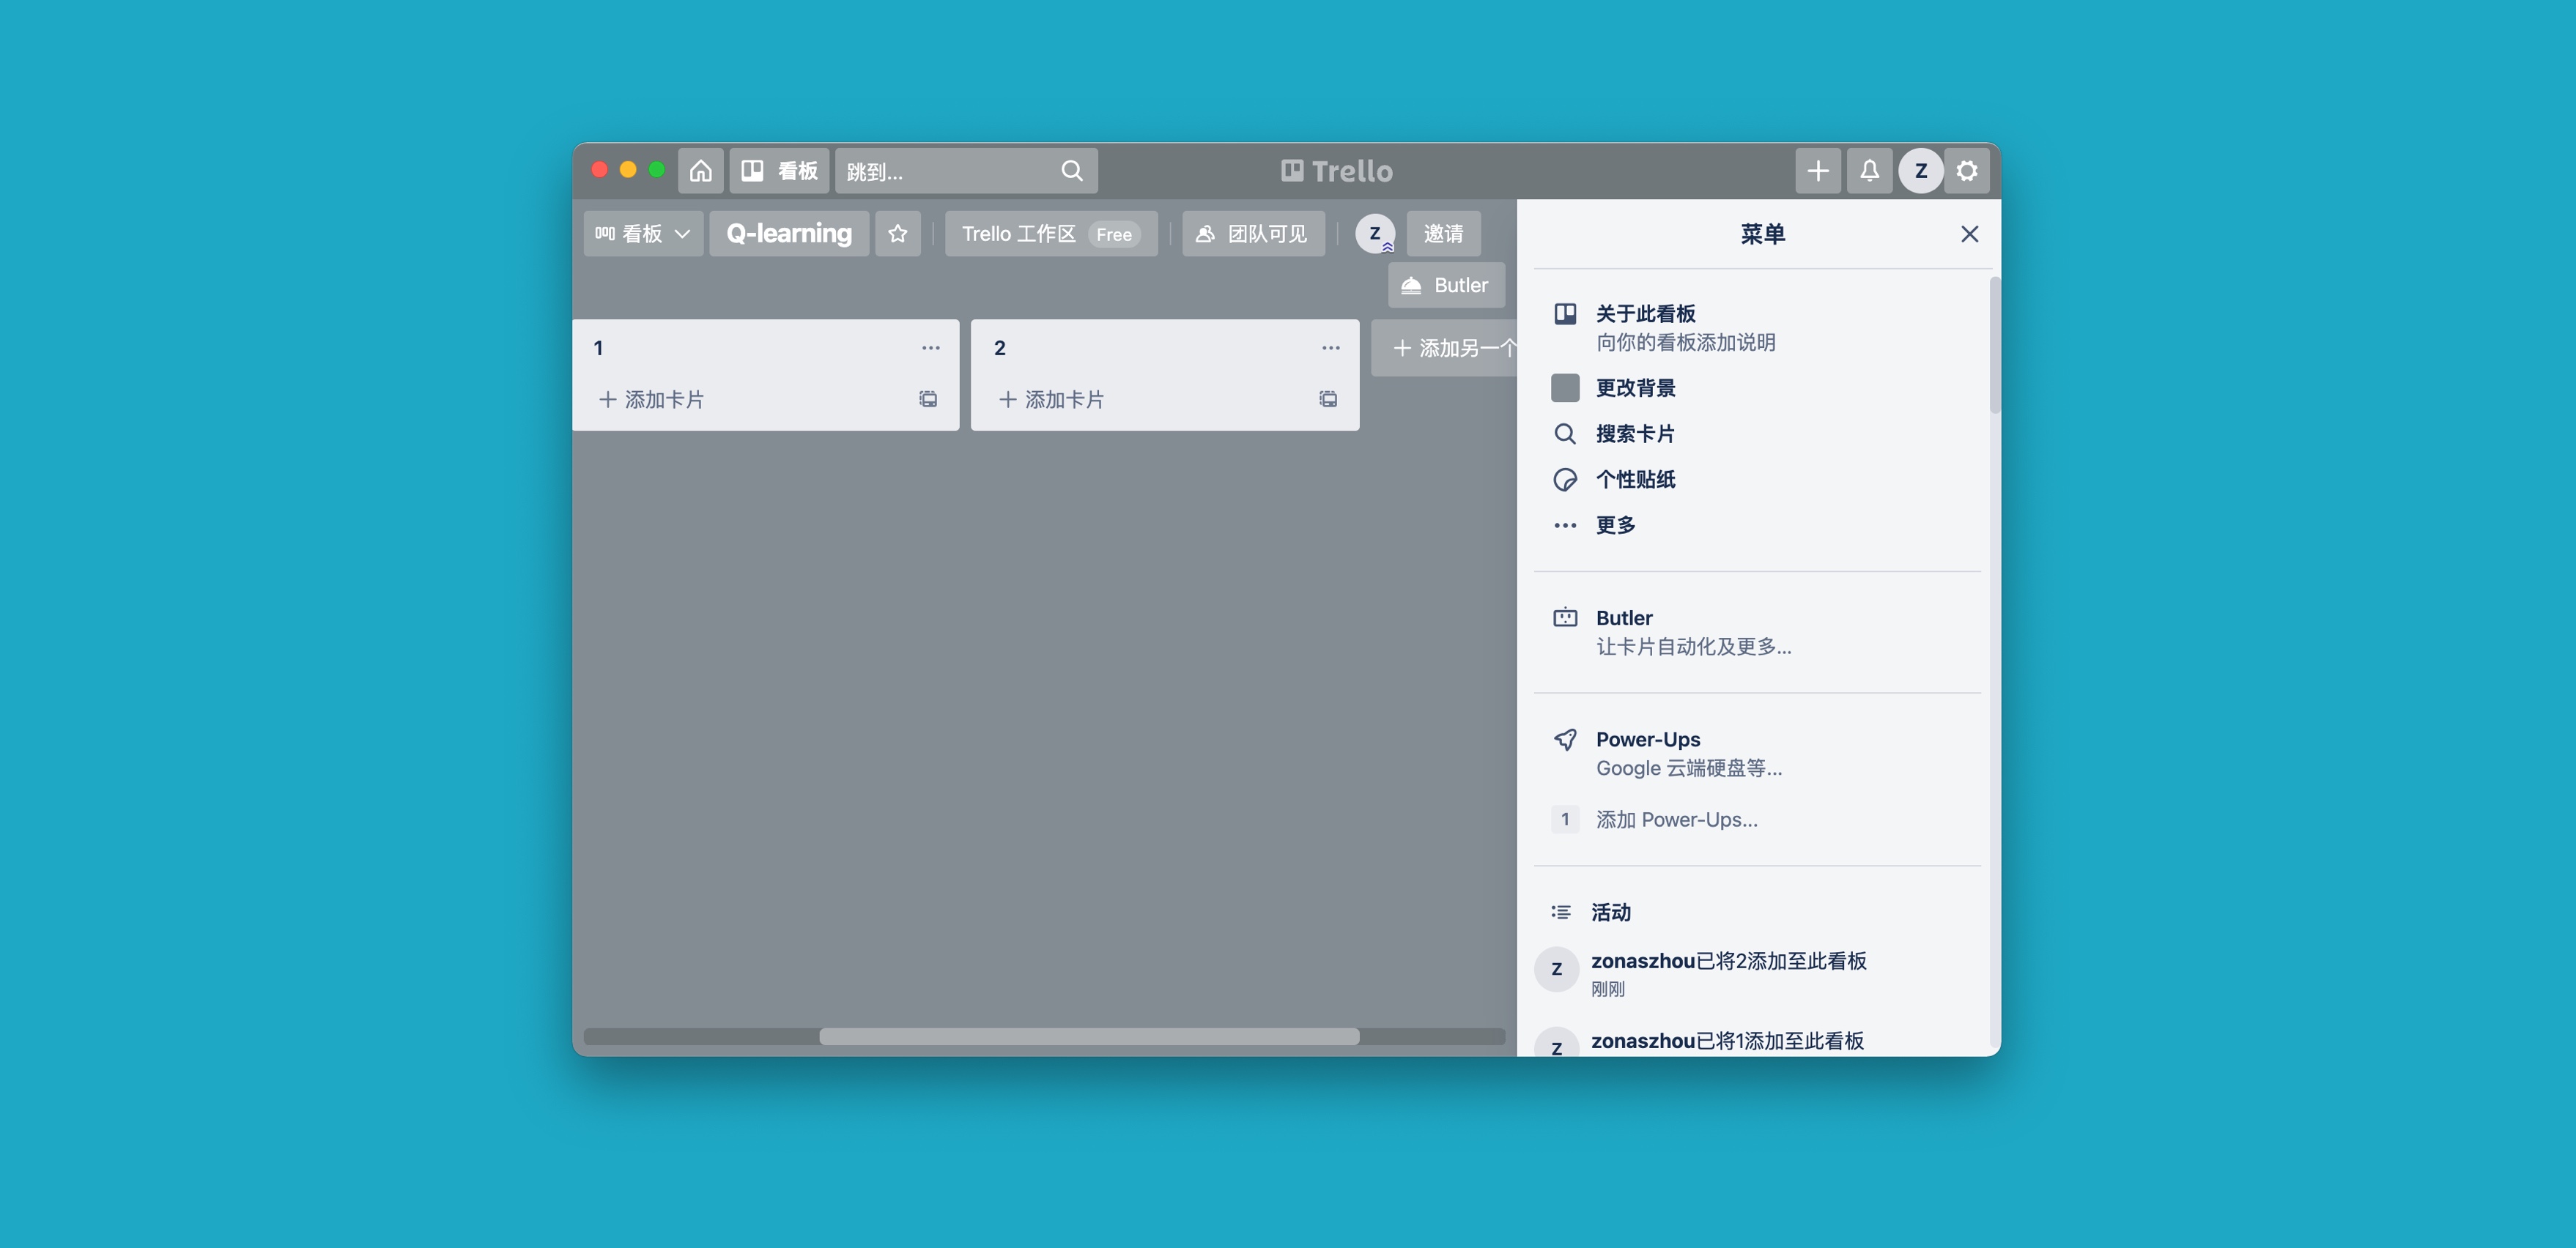The width and height of the screenshot is (2576, 1248).
Task: Open the create plus button
Action: point(1817,171)
